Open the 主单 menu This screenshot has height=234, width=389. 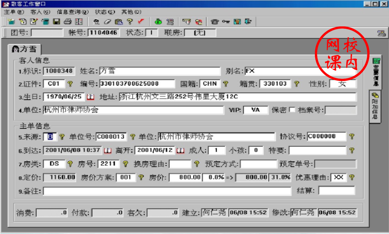14,12
